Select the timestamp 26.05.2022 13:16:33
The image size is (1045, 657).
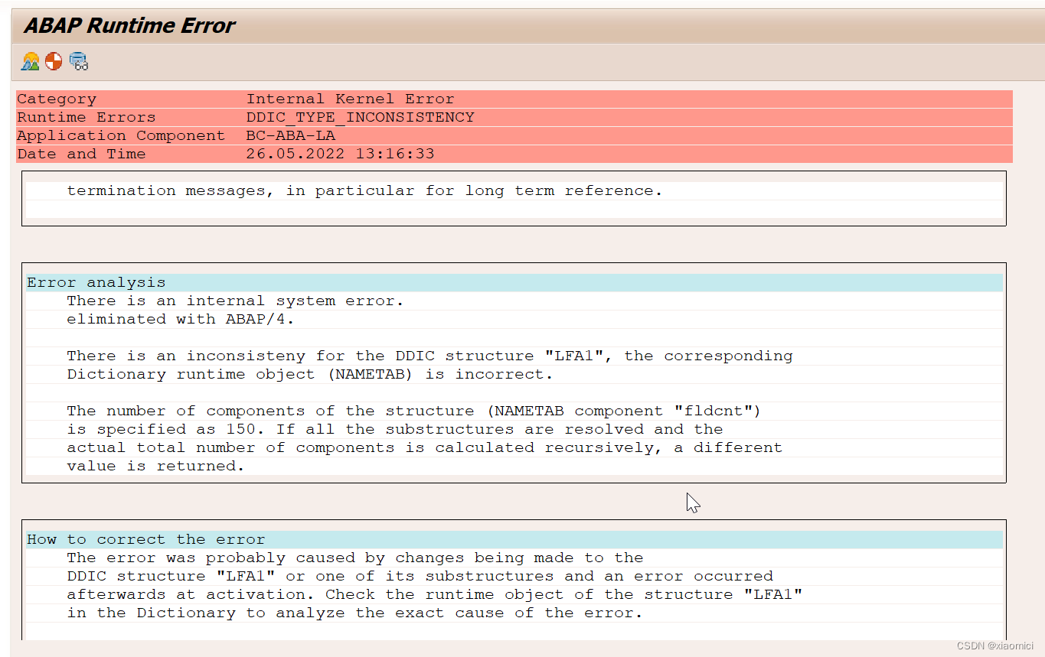pos(340,154)
